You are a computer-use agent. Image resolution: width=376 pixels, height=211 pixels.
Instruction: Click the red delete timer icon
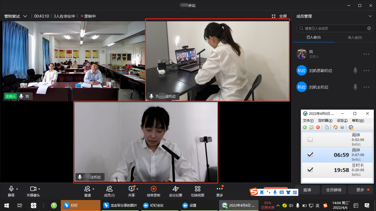(318, 127)
